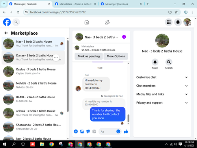Open the account profile picture menu
This screenshot has height=148, width=197.
coord(187,22)
